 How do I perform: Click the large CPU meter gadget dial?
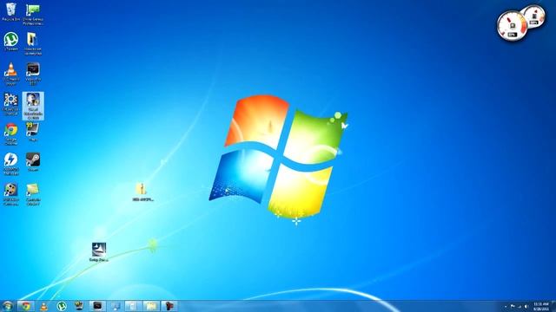512,25
